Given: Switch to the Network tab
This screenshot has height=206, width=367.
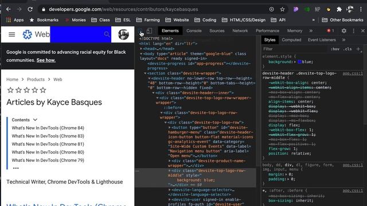Looking at the screenshot, I should (x=240, y=31).
